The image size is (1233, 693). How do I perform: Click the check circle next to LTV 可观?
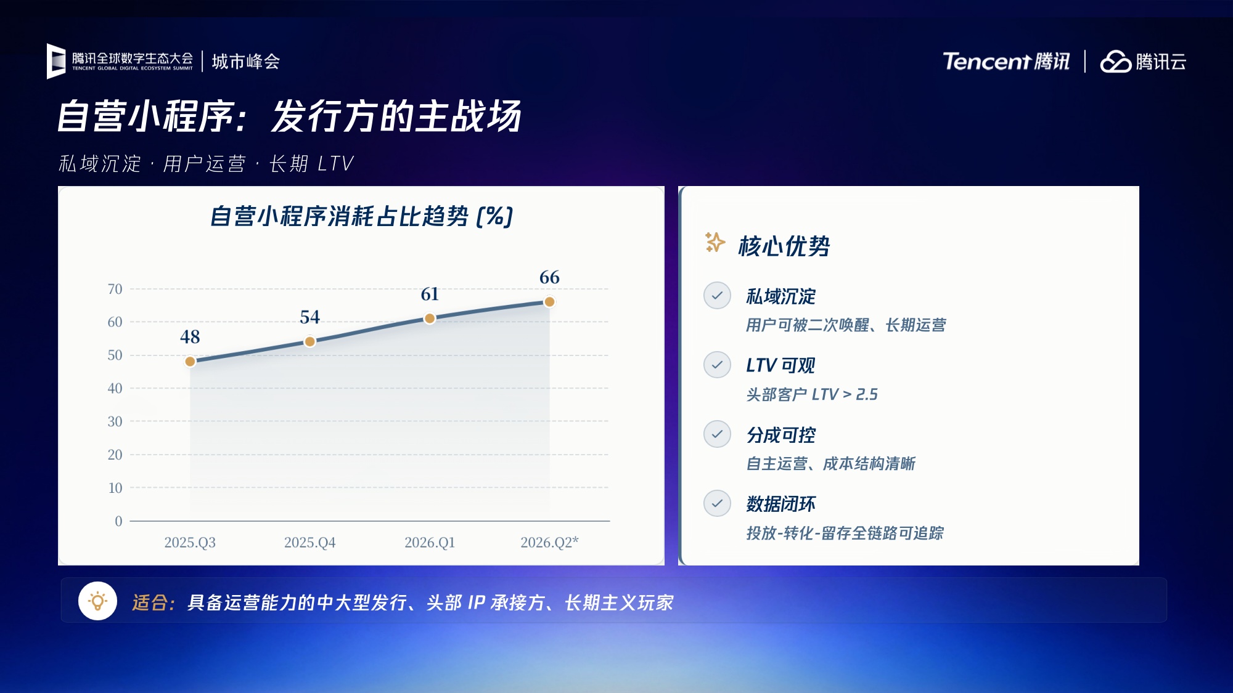[717, 365]
